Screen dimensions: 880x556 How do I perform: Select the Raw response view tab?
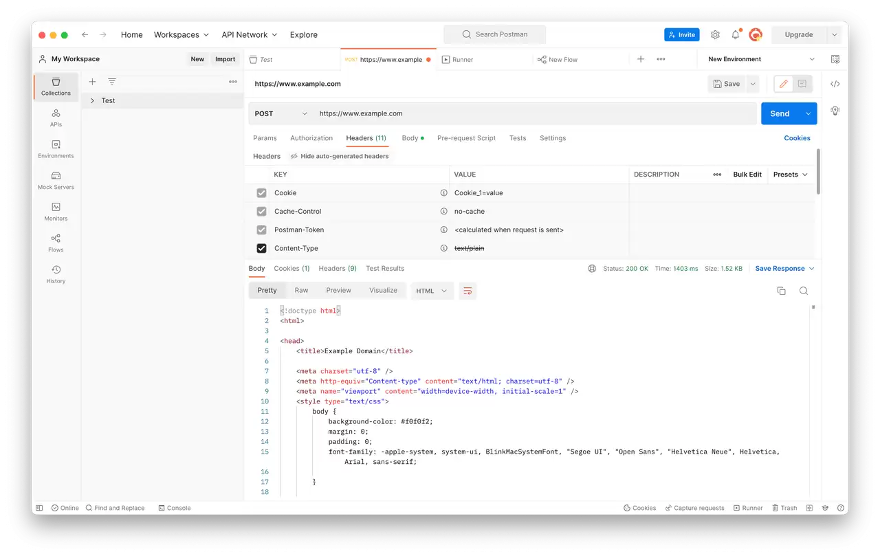301,290
